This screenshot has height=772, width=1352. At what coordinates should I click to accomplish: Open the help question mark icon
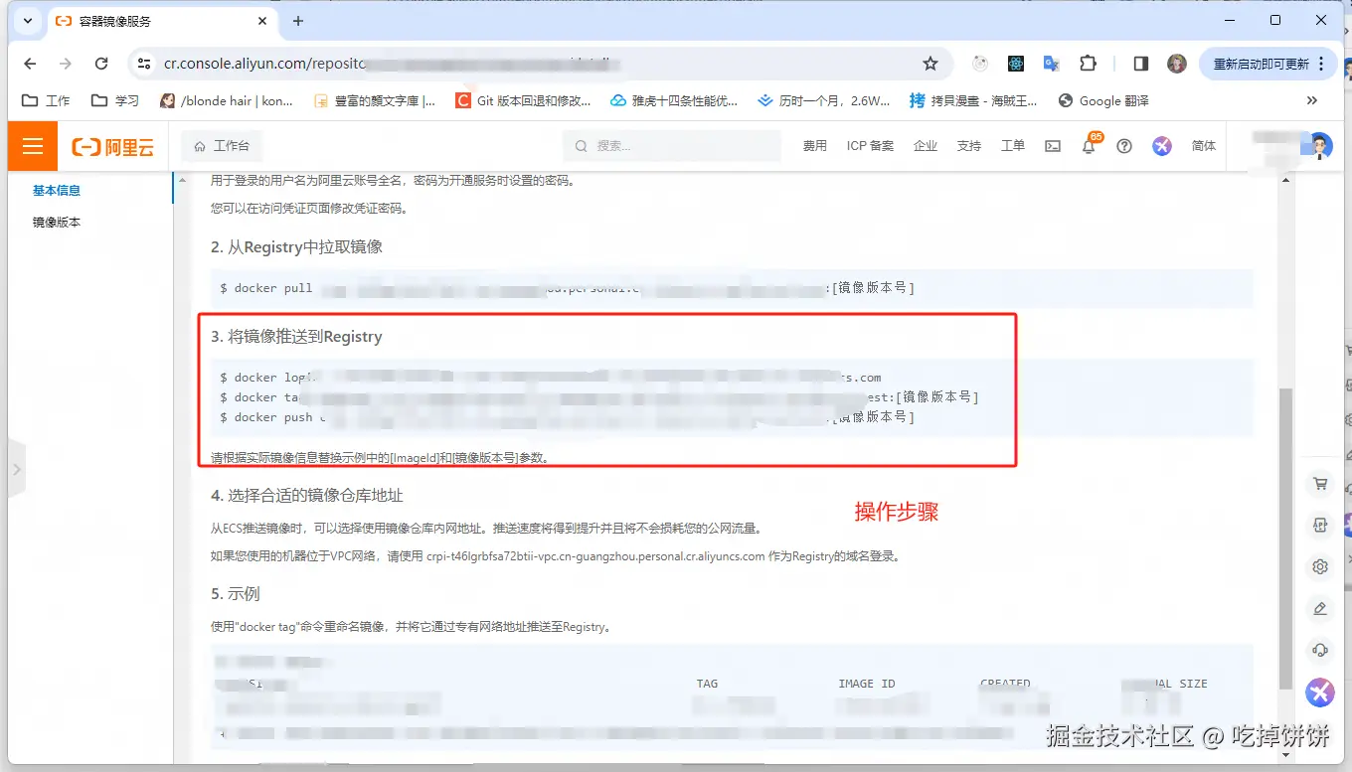[x=1124, y=146]
